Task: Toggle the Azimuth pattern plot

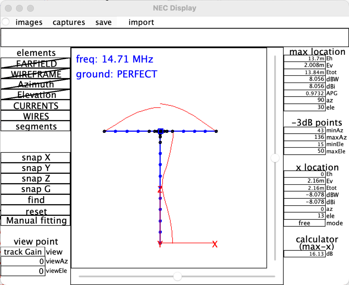Action: pos(35,84)
